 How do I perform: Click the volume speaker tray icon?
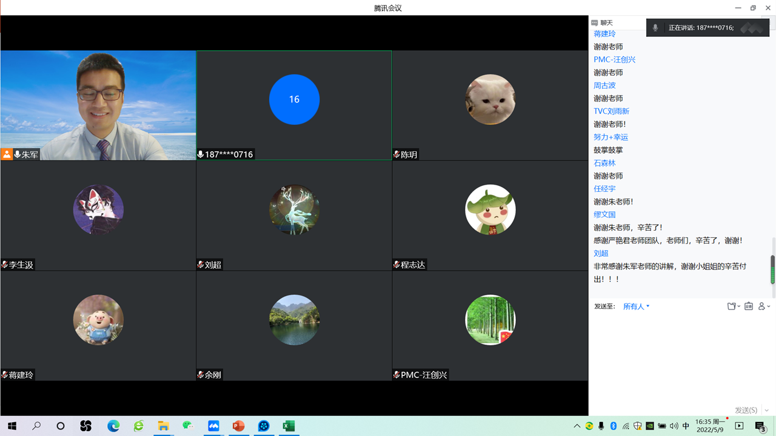(x=674, y=426)
